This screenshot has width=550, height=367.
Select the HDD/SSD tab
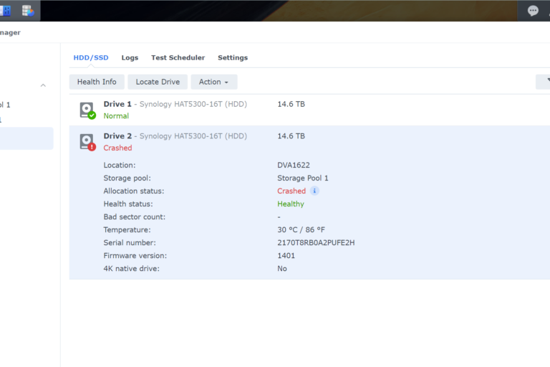coord(91,57)
